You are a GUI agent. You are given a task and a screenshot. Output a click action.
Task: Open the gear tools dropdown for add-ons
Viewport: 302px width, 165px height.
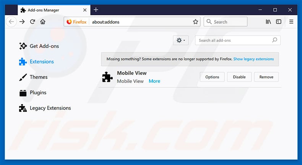pos(181,40)
